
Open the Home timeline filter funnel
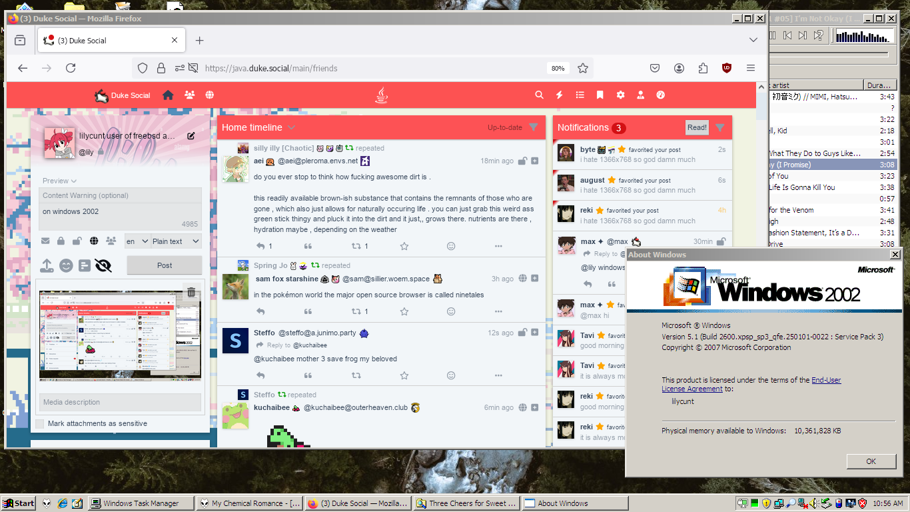coord(533,127)
